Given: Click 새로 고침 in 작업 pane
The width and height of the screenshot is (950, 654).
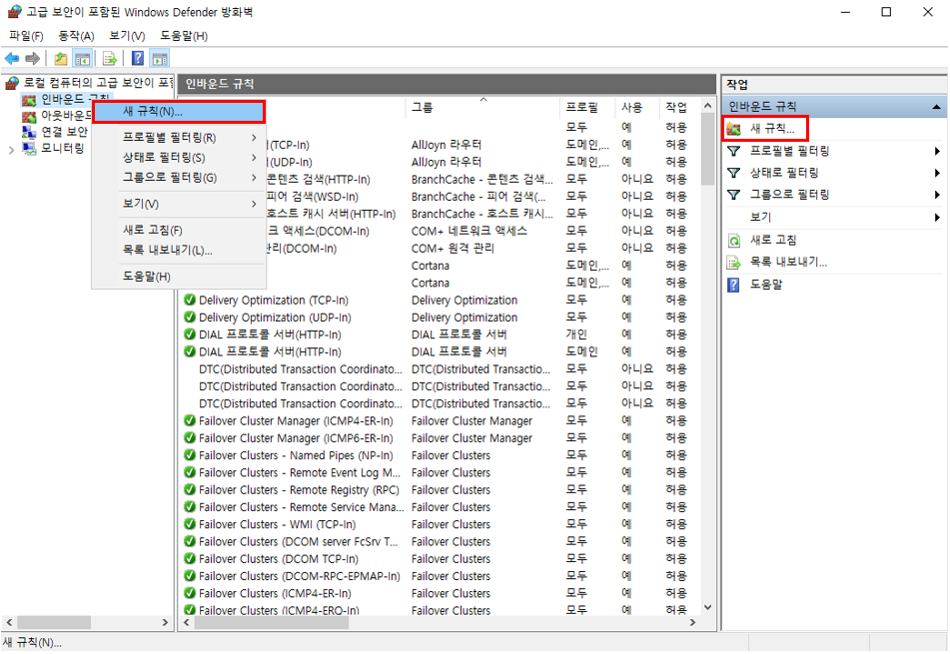Looking at the screenshot, I should (x=773, y=240).
